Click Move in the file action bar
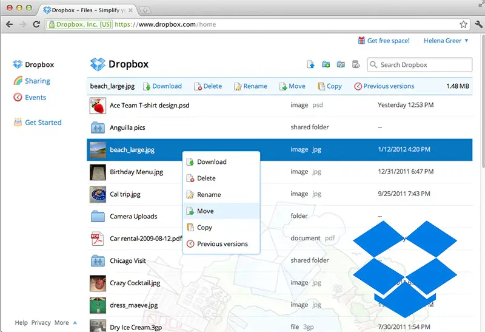This screenshot has height=332, width=485. tap(292, 86)
